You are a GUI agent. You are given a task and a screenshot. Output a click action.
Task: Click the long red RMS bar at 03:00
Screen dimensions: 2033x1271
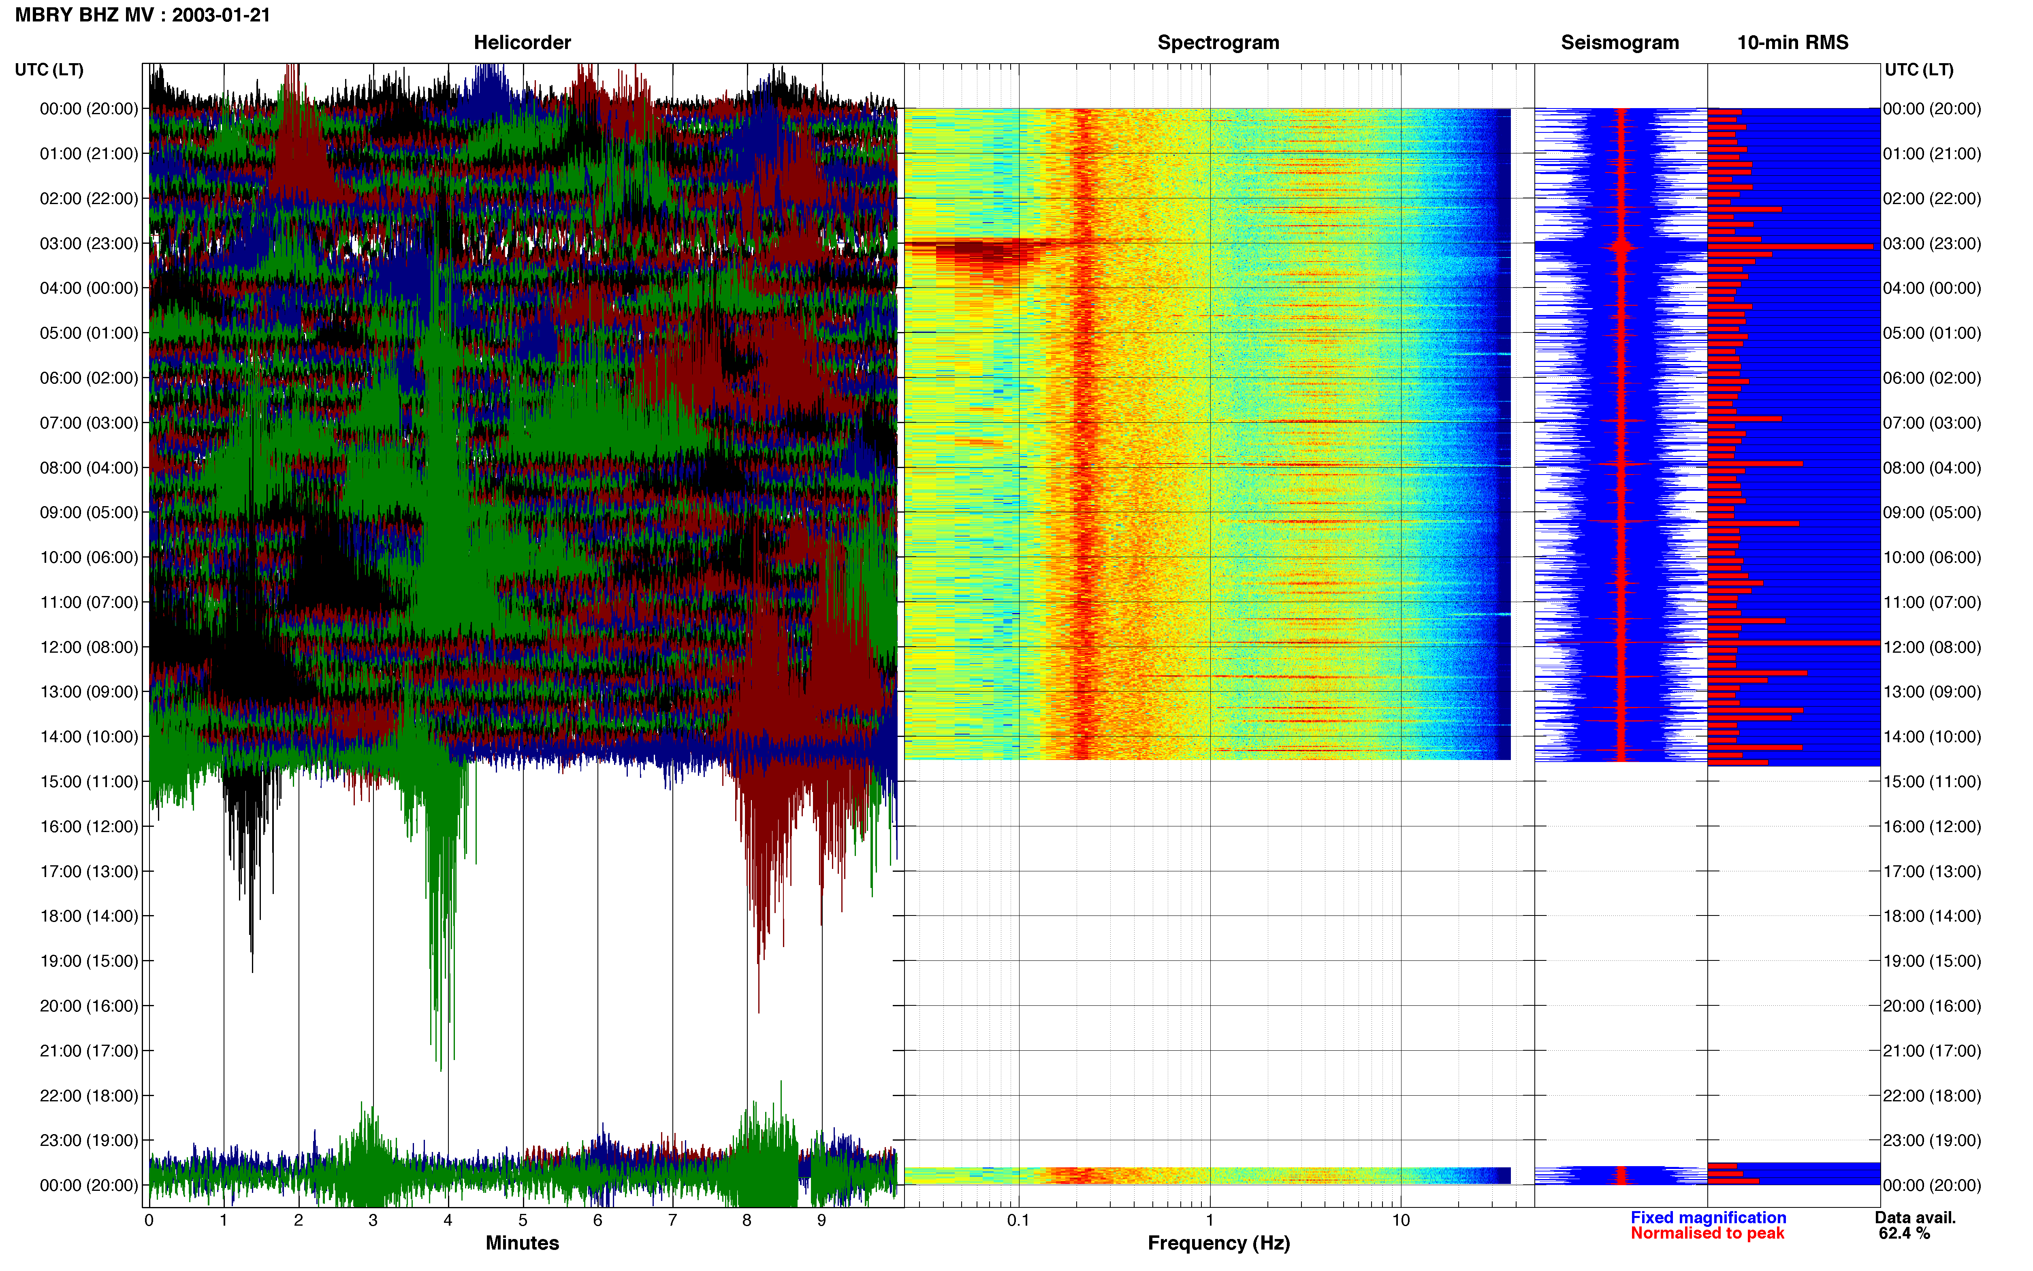coord(1791,246)
